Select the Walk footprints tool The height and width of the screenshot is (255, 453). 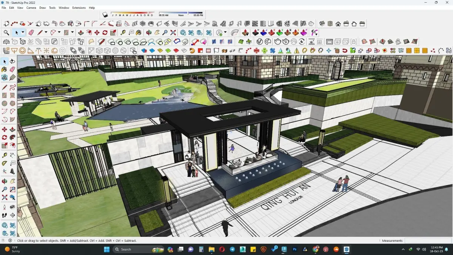point(5,215)
